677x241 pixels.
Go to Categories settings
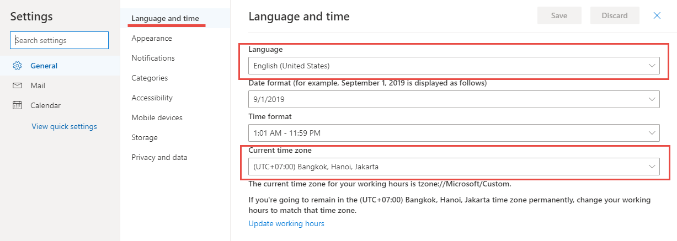[x=150, y=78]
